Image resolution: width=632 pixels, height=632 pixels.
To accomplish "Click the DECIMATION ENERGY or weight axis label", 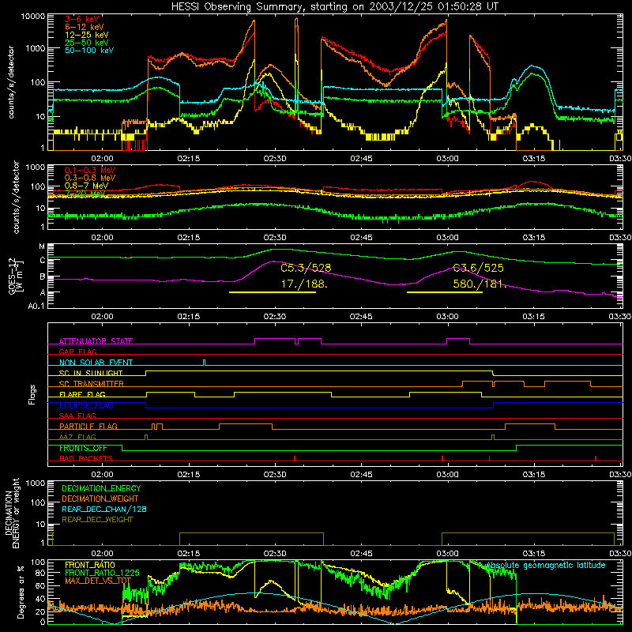I will click(12, 513).
